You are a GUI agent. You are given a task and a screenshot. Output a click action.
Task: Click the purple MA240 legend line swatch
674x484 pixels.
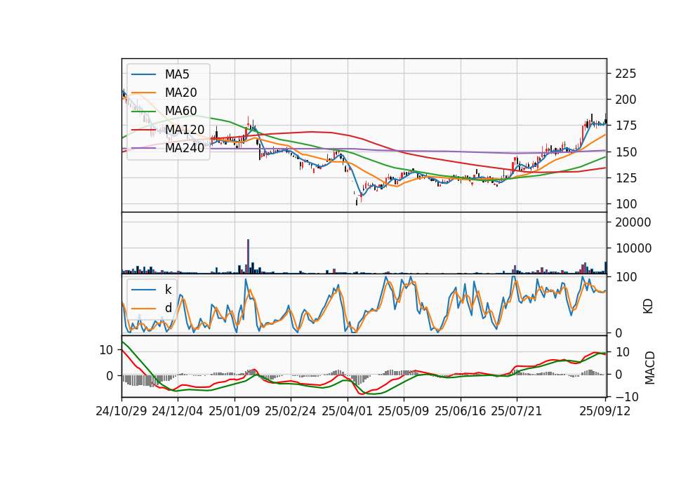pyautogui.click(x=143, y=148)
